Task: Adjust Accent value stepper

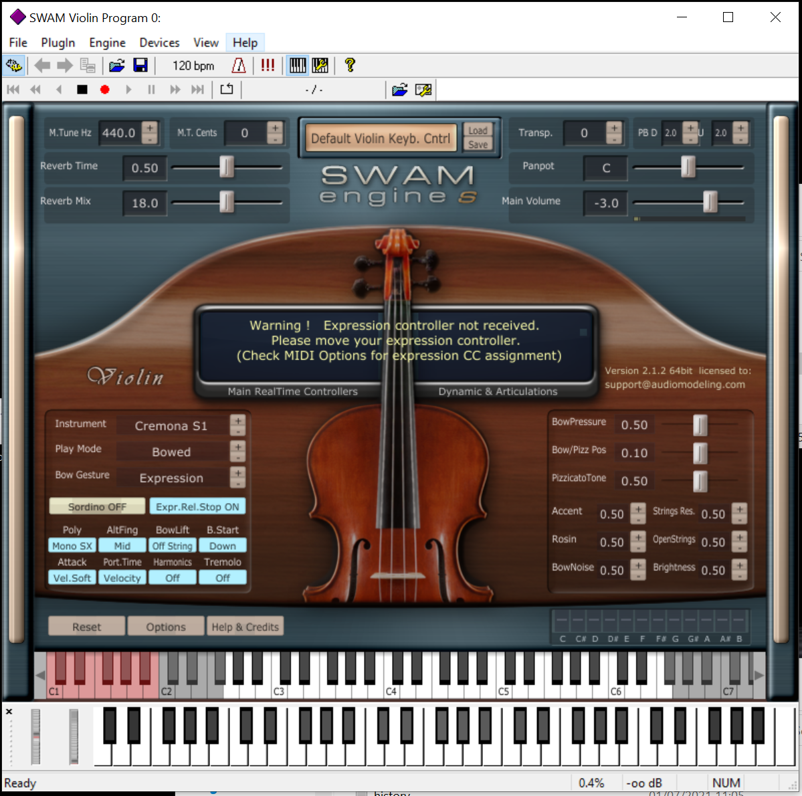Action: (x=638, y=514)
